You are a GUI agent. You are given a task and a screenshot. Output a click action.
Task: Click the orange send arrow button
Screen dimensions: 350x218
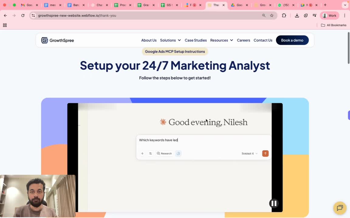coord(265,154)
